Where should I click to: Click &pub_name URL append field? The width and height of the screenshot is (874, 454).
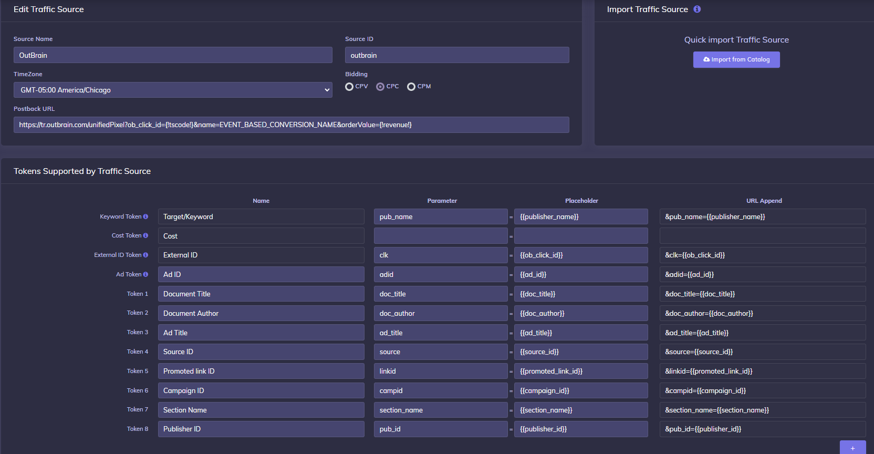click(763, 216)
